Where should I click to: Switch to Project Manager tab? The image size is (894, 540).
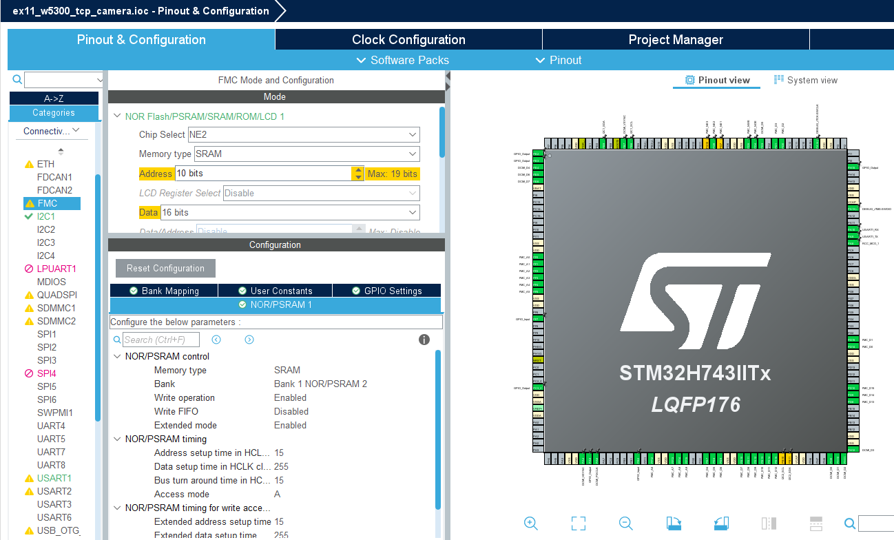click(676, 39)
